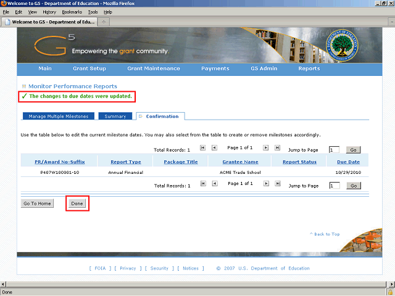Open the History menu

click(x=49, y=12)
